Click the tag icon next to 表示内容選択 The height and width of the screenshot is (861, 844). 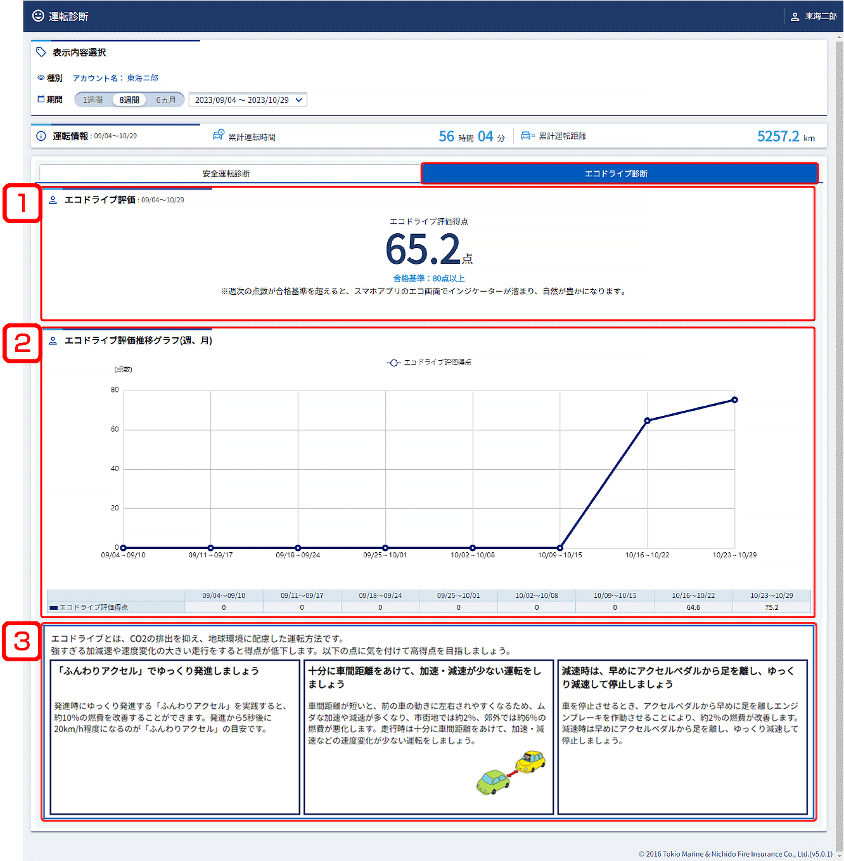41,52
